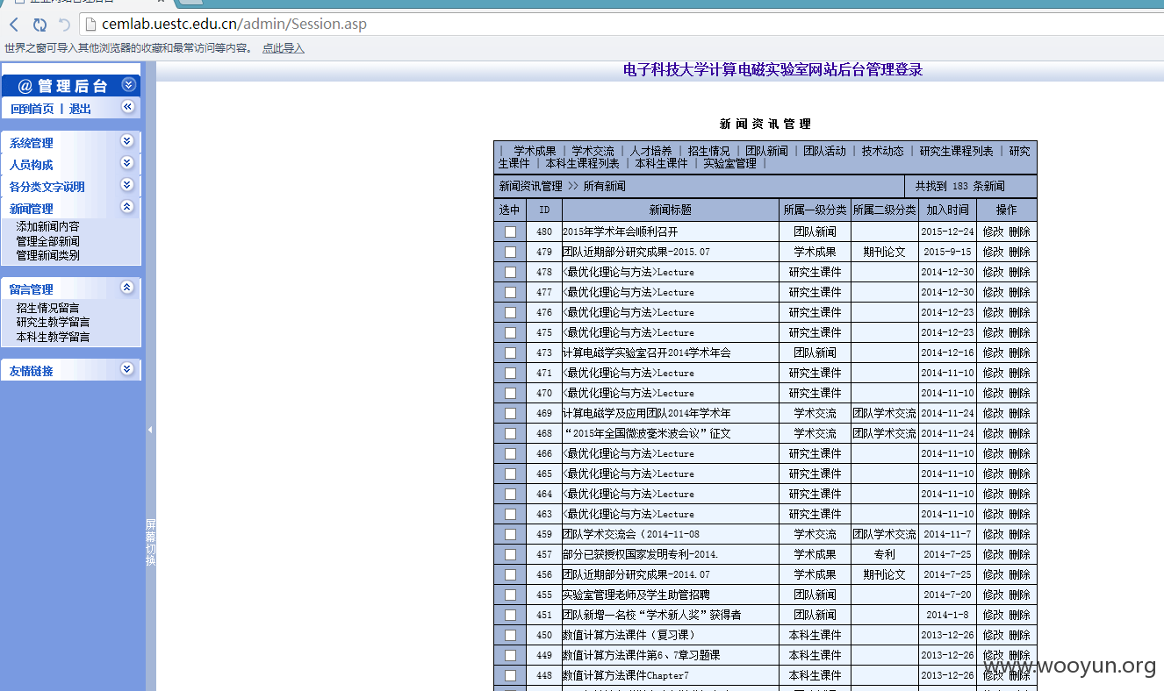Go to 回到首页 link

[x=32, y=109]
